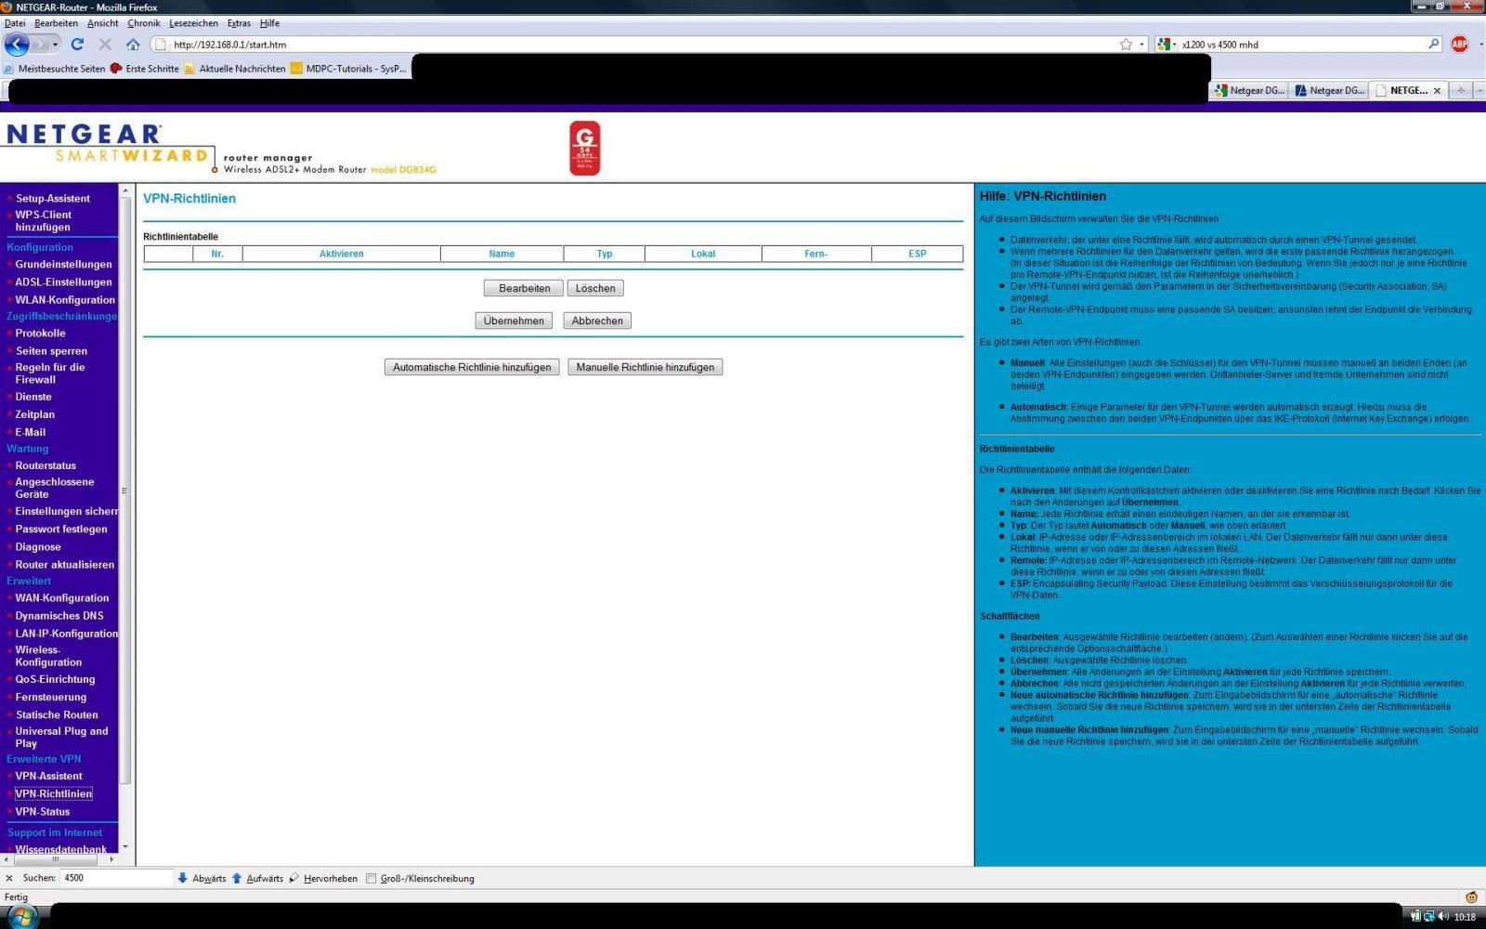Open the Erste Schritte bookmark

pos(144,68)
